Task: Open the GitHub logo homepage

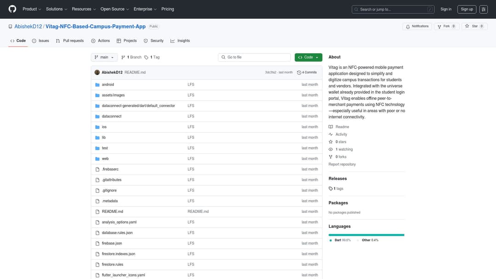Action: pos(12,9)
